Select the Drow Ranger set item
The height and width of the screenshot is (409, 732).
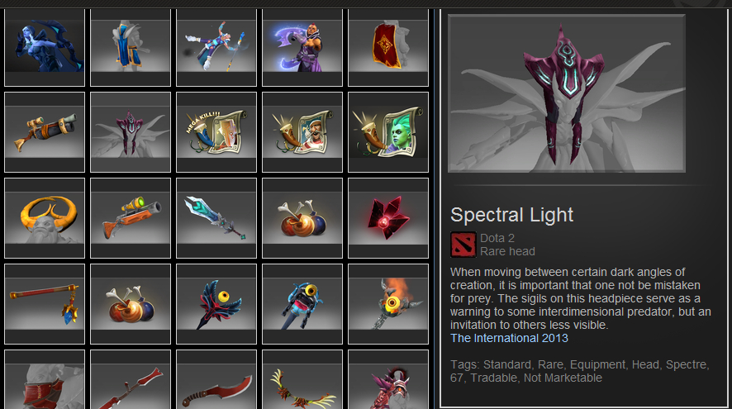tap(45, 47)
